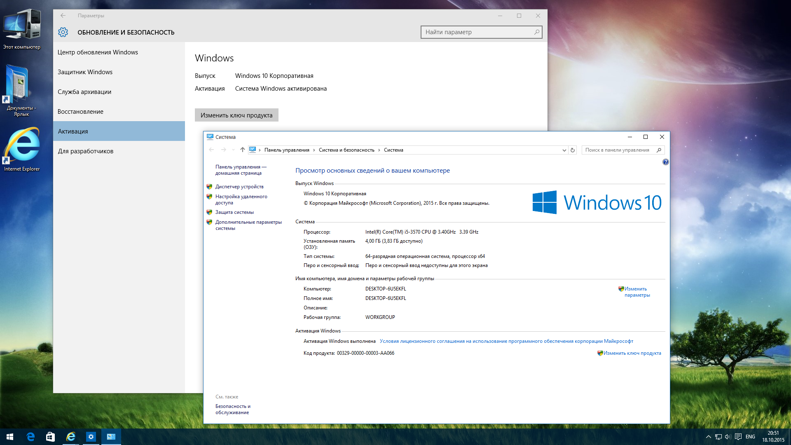Open Control Panel home page link
Viewport: 791px width, 445px height.
(x=241, y=170)
